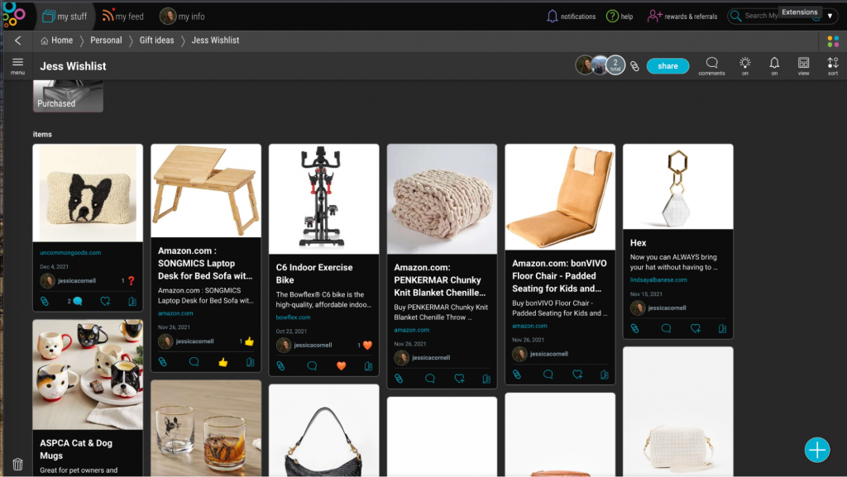Go to Home in the breadcrumb
Screen dimensions: 847x477
(x=57, y=41)
